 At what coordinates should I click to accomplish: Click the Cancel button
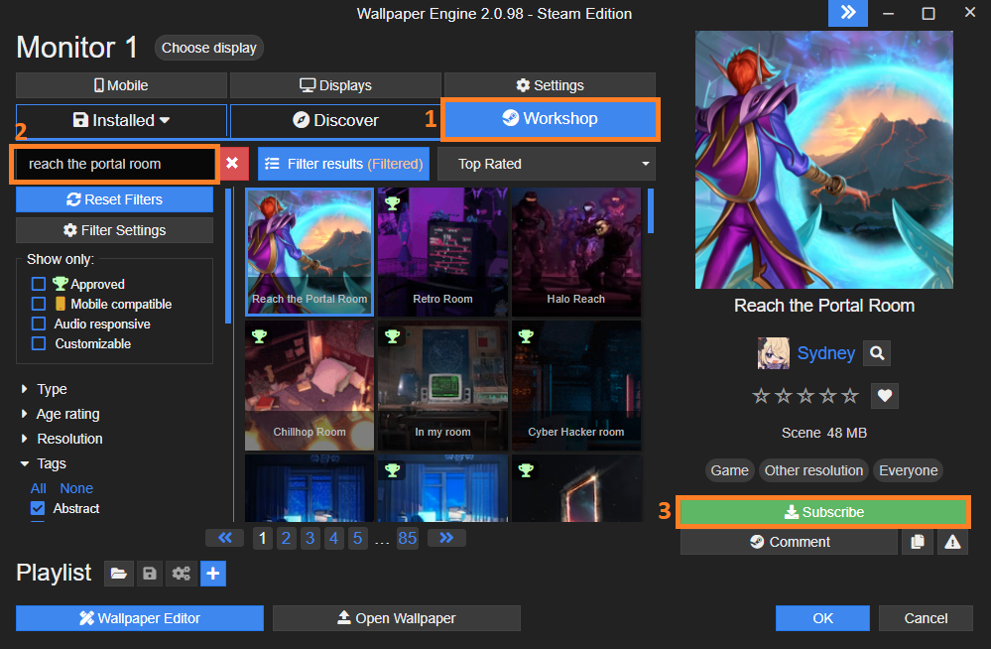pyautogui.click(x=926, y=618)
